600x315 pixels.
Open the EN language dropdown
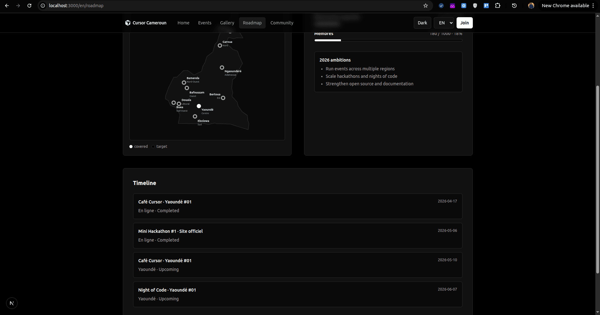point(444,23)
